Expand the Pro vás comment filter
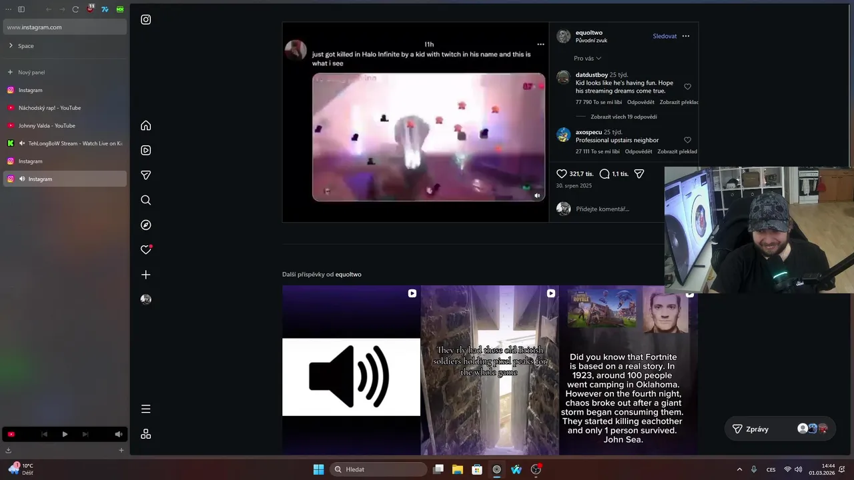This screenshot has height=480, width=854. (587, 59)
